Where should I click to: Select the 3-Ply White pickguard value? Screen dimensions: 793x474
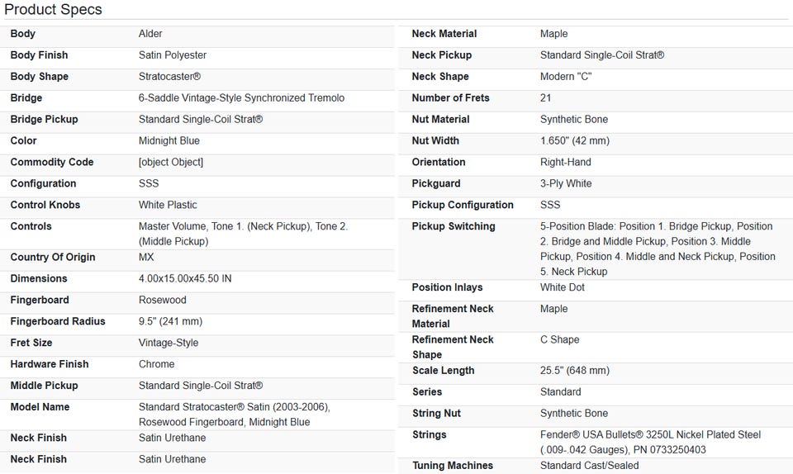click(x=566, y=184)
